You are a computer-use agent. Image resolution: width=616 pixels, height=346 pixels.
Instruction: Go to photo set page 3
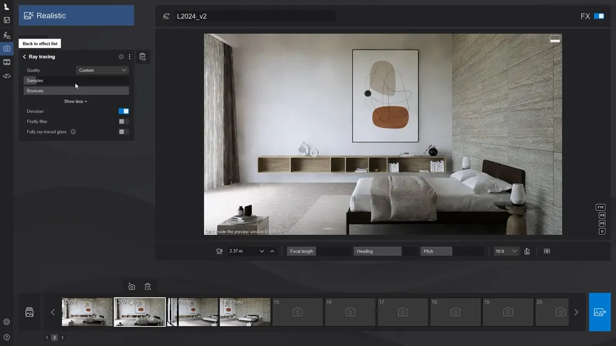[x=62, y=338]
